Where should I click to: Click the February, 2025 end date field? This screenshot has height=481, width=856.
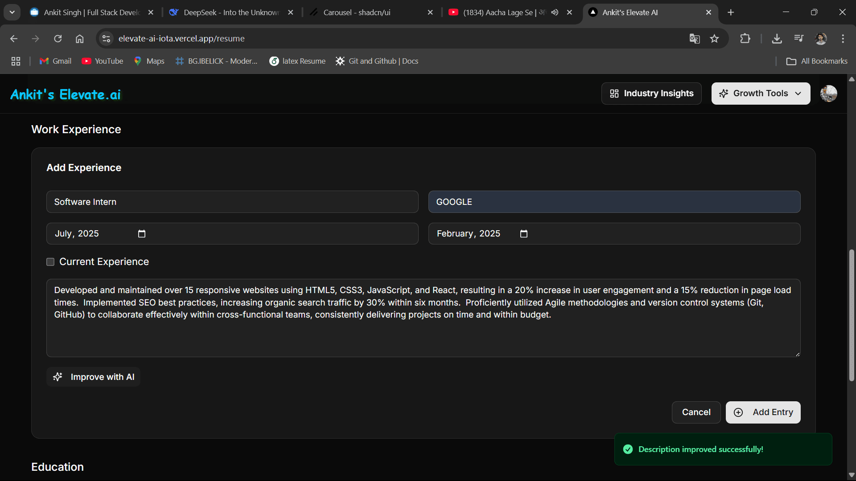[614, 234]
